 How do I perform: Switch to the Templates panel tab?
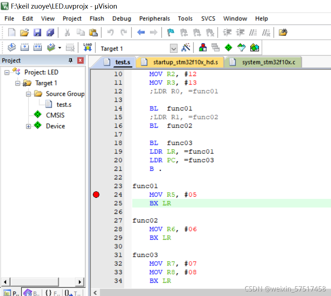click(x=72, y=293)
